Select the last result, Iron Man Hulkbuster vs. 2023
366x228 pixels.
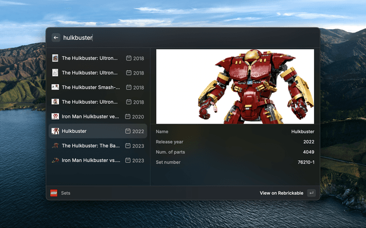pos(97,160)
